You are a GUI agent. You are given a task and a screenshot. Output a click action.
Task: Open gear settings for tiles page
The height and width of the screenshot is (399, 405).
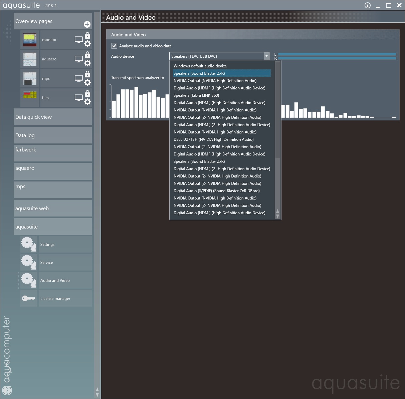(x=87, y=102)
